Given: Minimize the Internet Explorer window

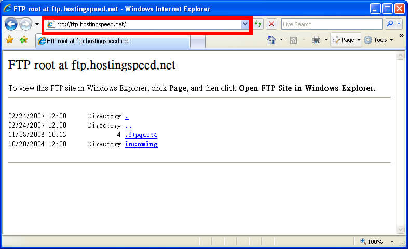Looking at the screenshot, I should pyautogui.click(x=375, y=9).
